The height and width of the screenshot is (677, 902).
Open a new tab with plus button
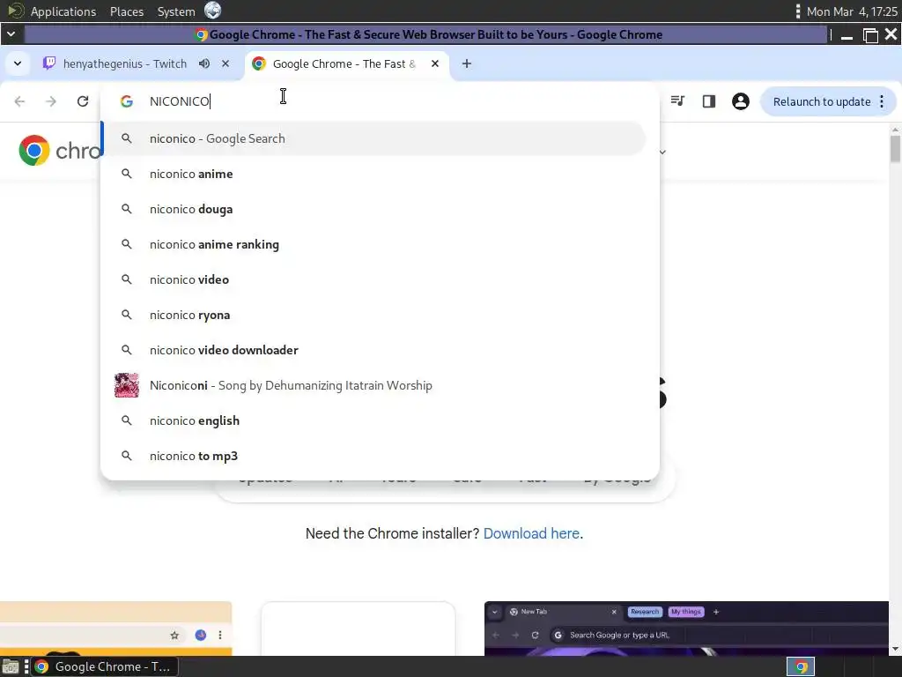tap(467, 63)
